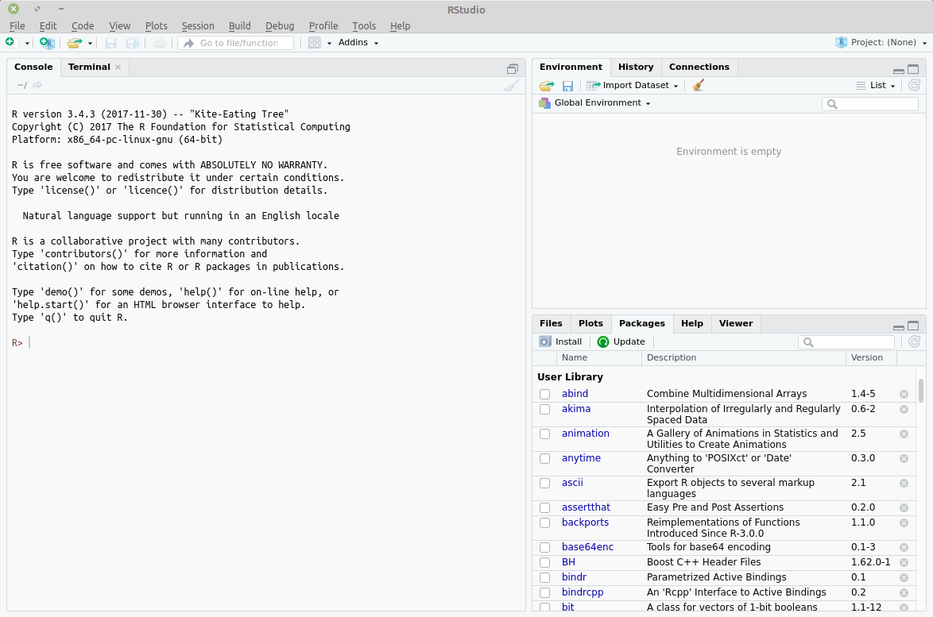The image size is (933, 617).
Task: Click the Install packages button
Action: (x=561, y=342)
